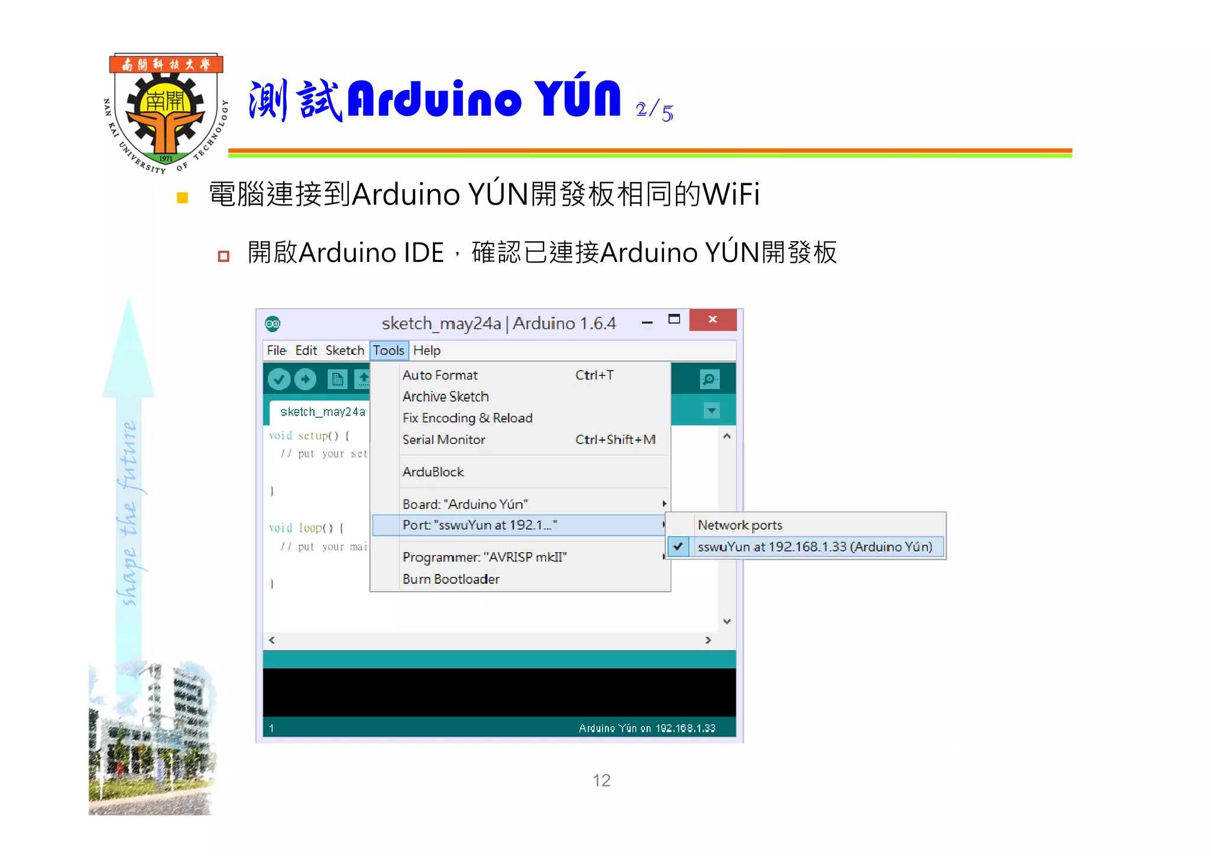Screen dimensions: 1211x856
Task: Open the Serial Monitor magnifier icon
Action: click(710, 379)
